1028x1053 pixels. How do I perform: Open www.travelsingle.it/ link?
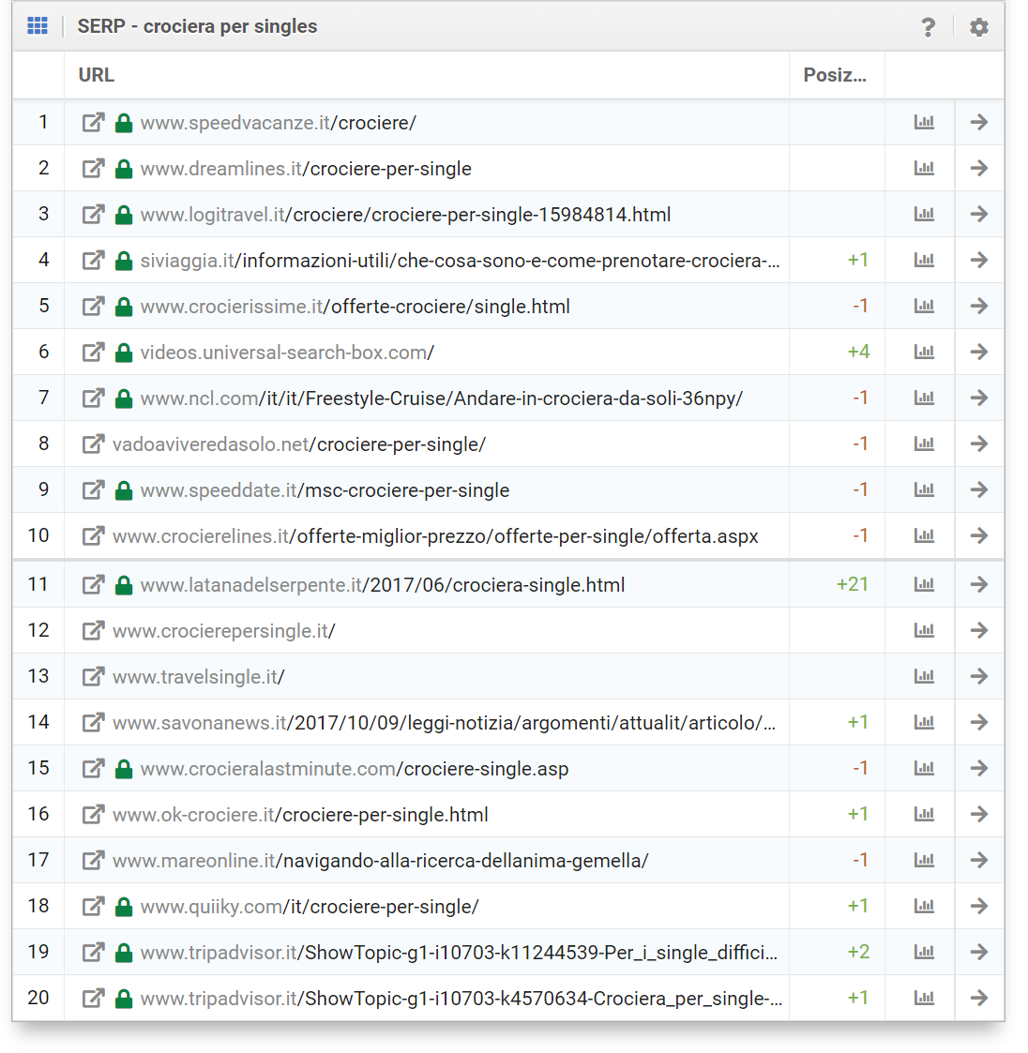tap(198, 677)
